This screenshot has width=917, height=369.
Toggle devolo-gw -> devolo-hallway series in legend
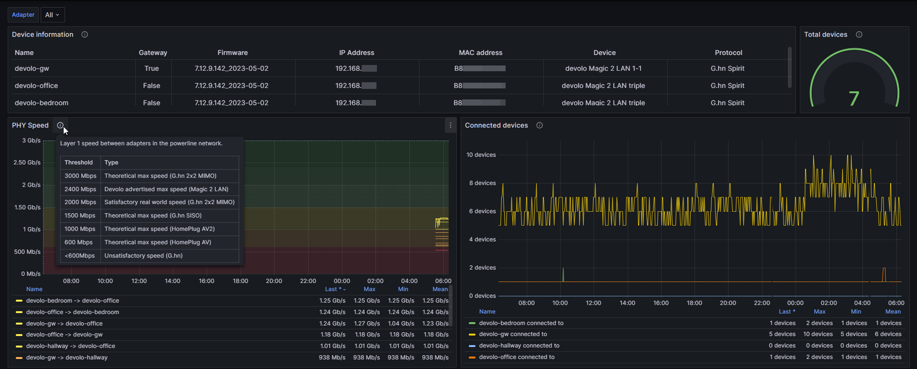pyautogui.click(x=67, y=358)
